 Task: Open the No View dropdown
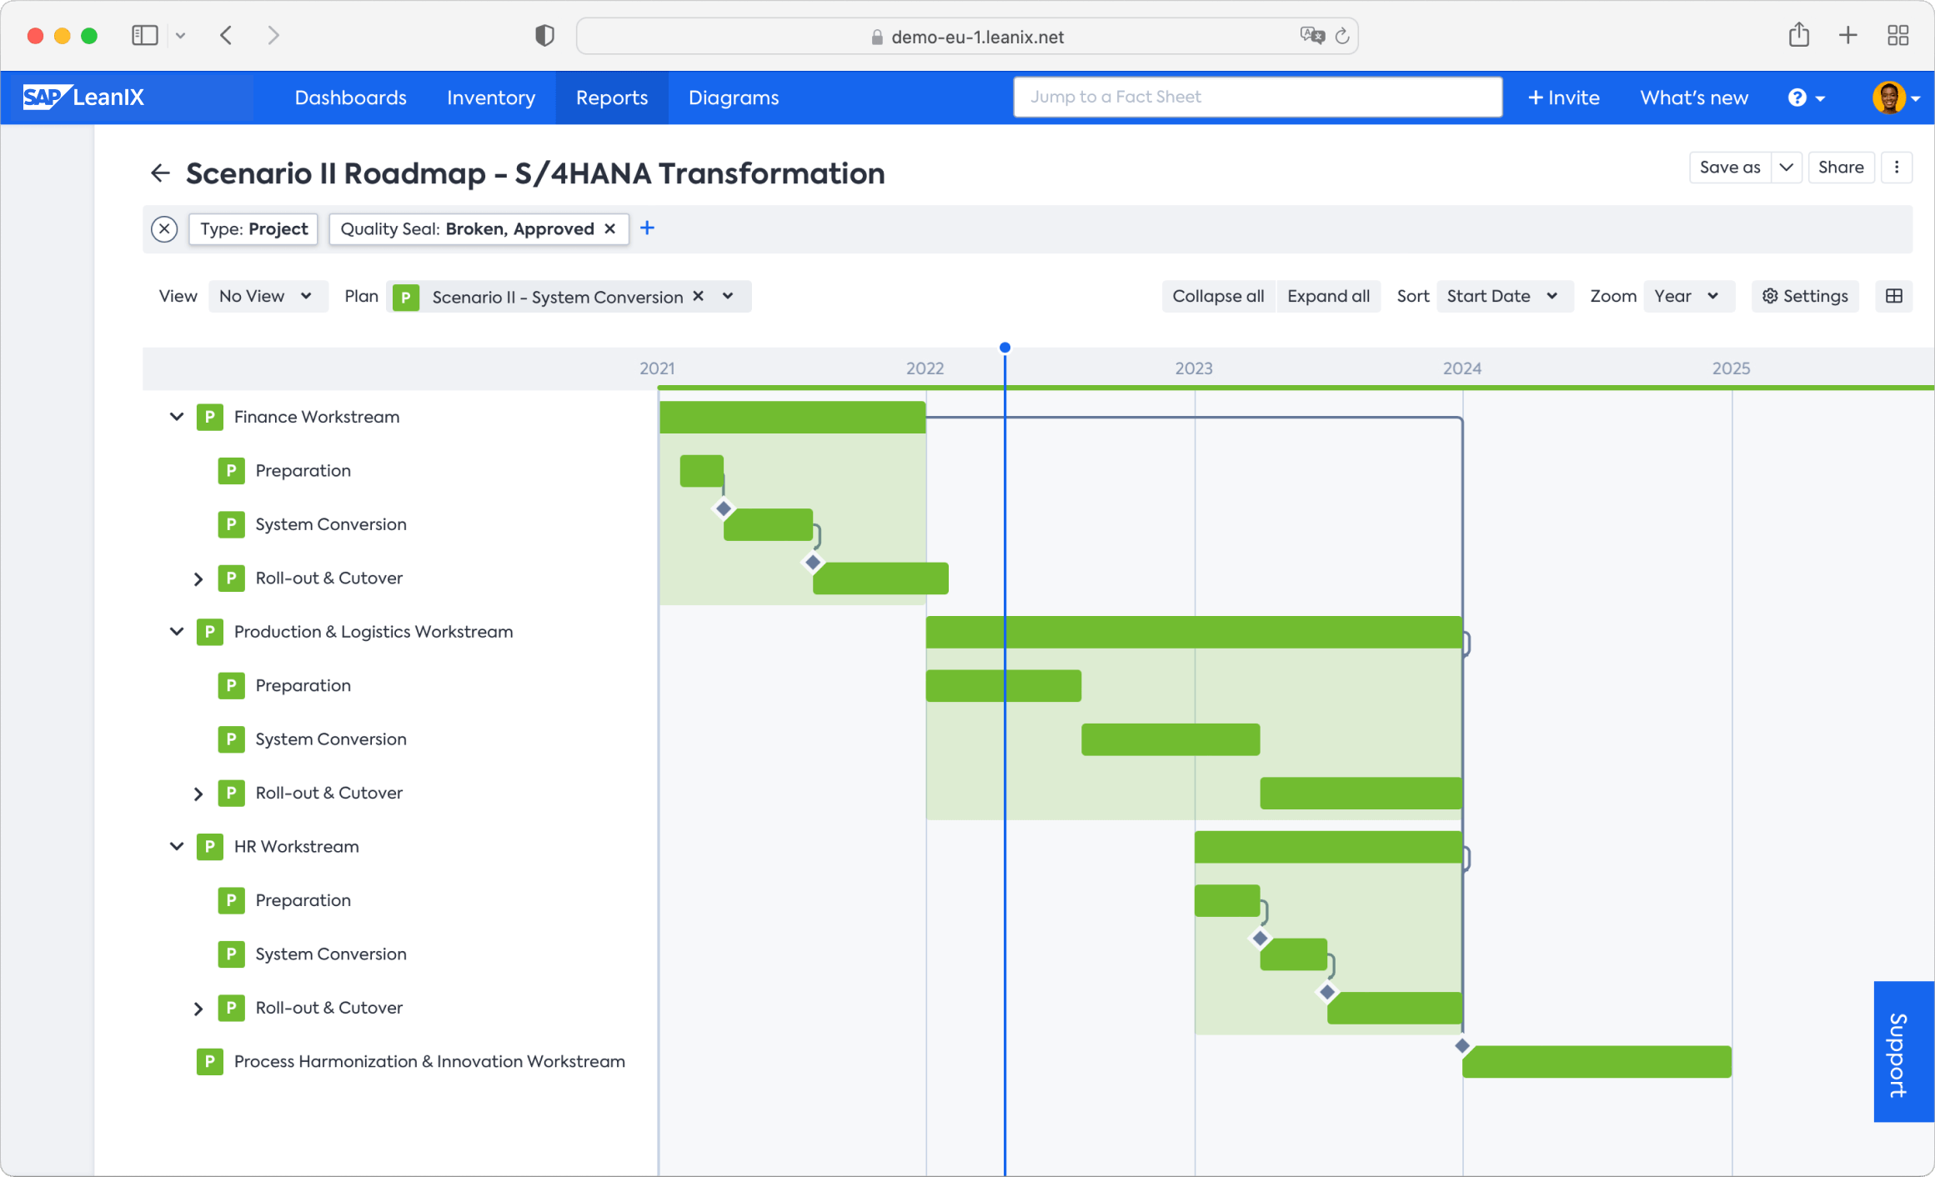265,297
